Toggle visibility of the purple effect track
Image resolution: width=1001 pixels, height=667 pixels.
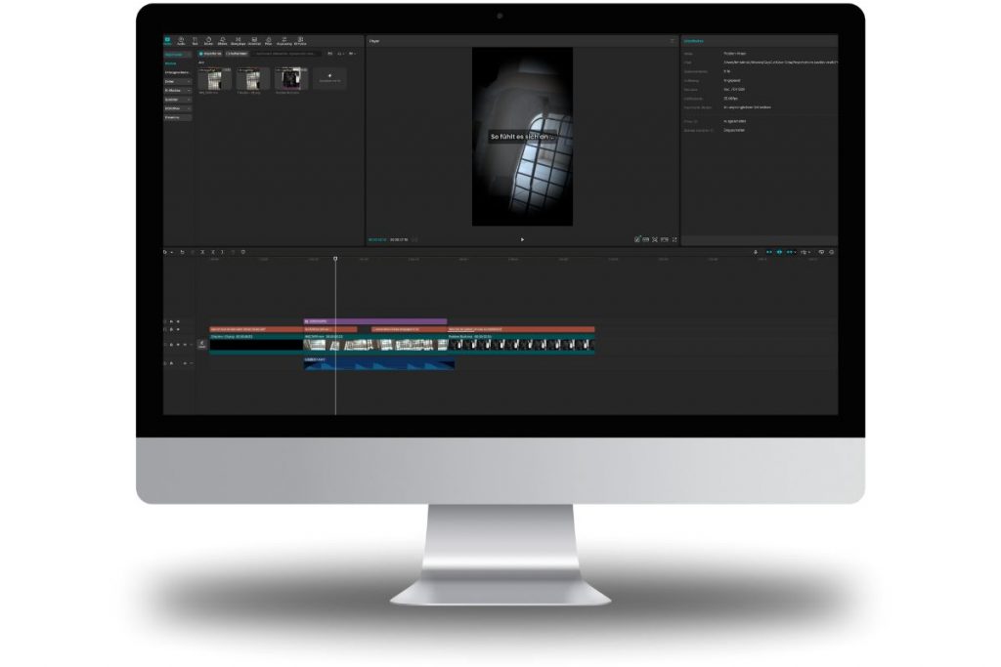(x=178, y=320)
